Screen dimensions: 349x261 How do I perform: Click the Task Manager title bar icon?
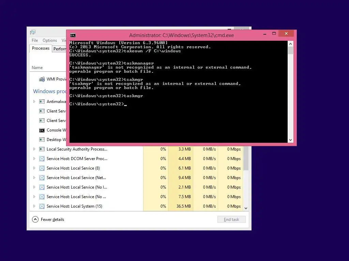pyautogui.click(x=33, y=32)
